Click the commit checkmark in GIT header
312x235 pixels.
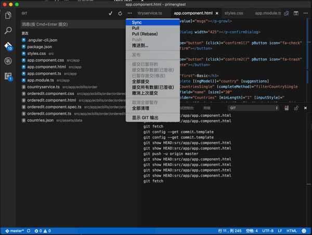(x=110, y=14)
